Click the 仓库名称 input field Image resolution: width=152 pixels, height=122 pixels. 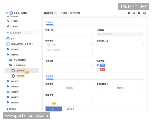(69, 34)
